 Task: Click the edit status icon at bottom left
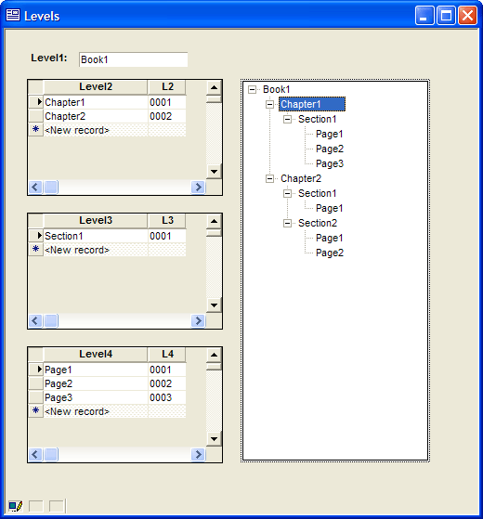pyautogui.click(x=15, y=506)
